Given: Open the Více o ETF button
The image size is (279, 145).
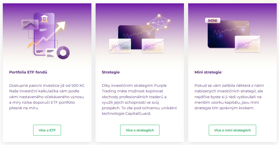Looking at the screenshot, I should coord(47,130).
